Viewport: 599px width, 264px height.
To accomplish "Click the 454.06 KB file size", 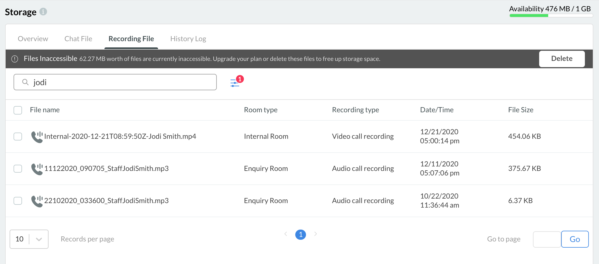I will tap(524, 136).
